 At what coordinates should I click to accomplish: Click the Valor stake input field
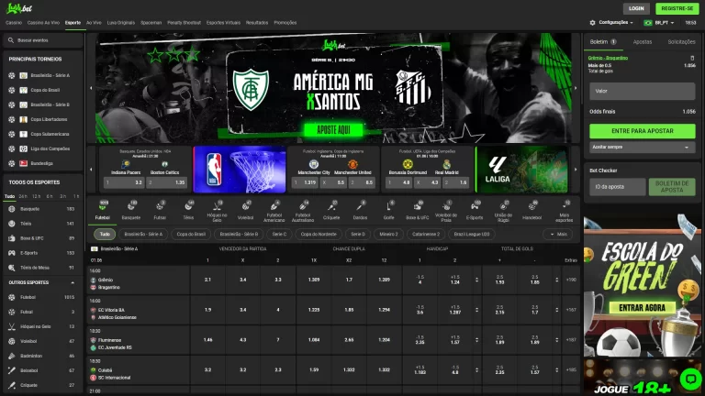click(x=642, y=91)
